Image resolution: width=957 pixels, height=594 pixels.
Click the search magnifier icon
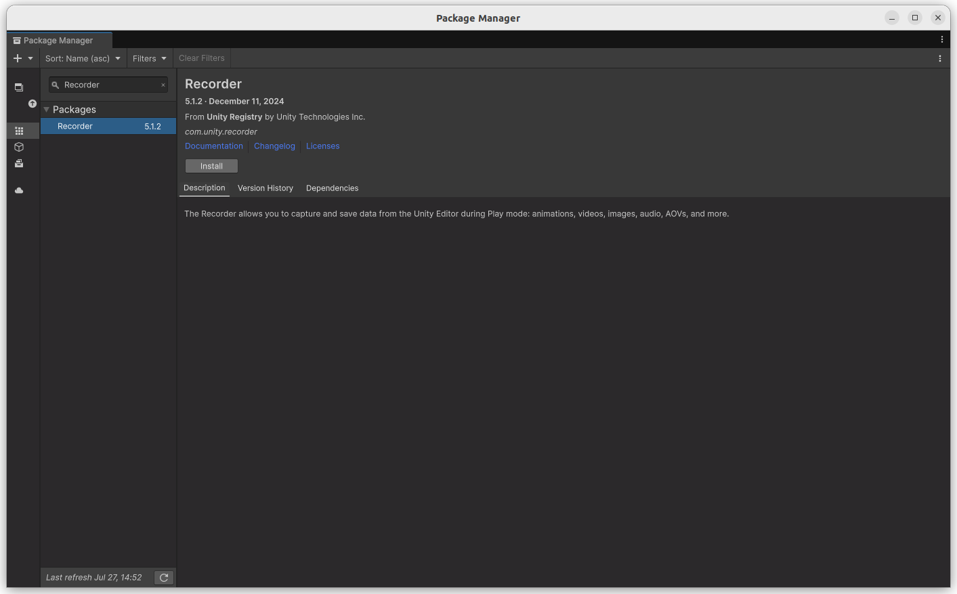tap(56, 85)
